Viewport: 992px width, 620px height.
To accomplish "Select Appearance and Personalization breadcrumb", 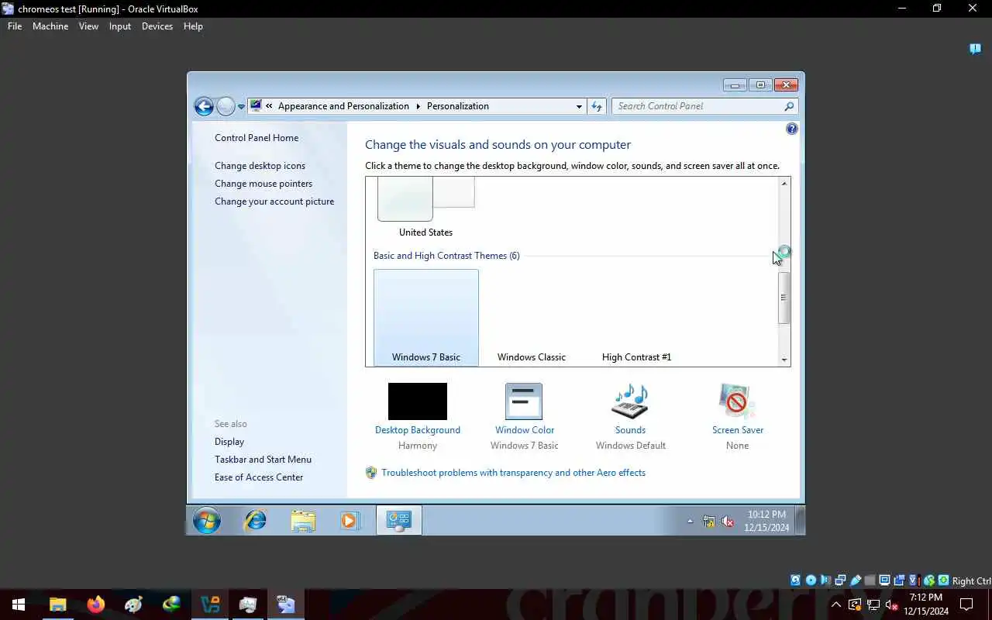I will click(x=343, y=106).
